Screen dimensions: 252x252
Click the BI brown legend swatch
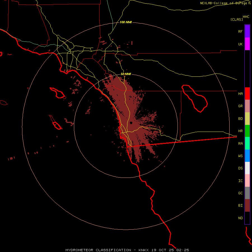click(247, 206)
